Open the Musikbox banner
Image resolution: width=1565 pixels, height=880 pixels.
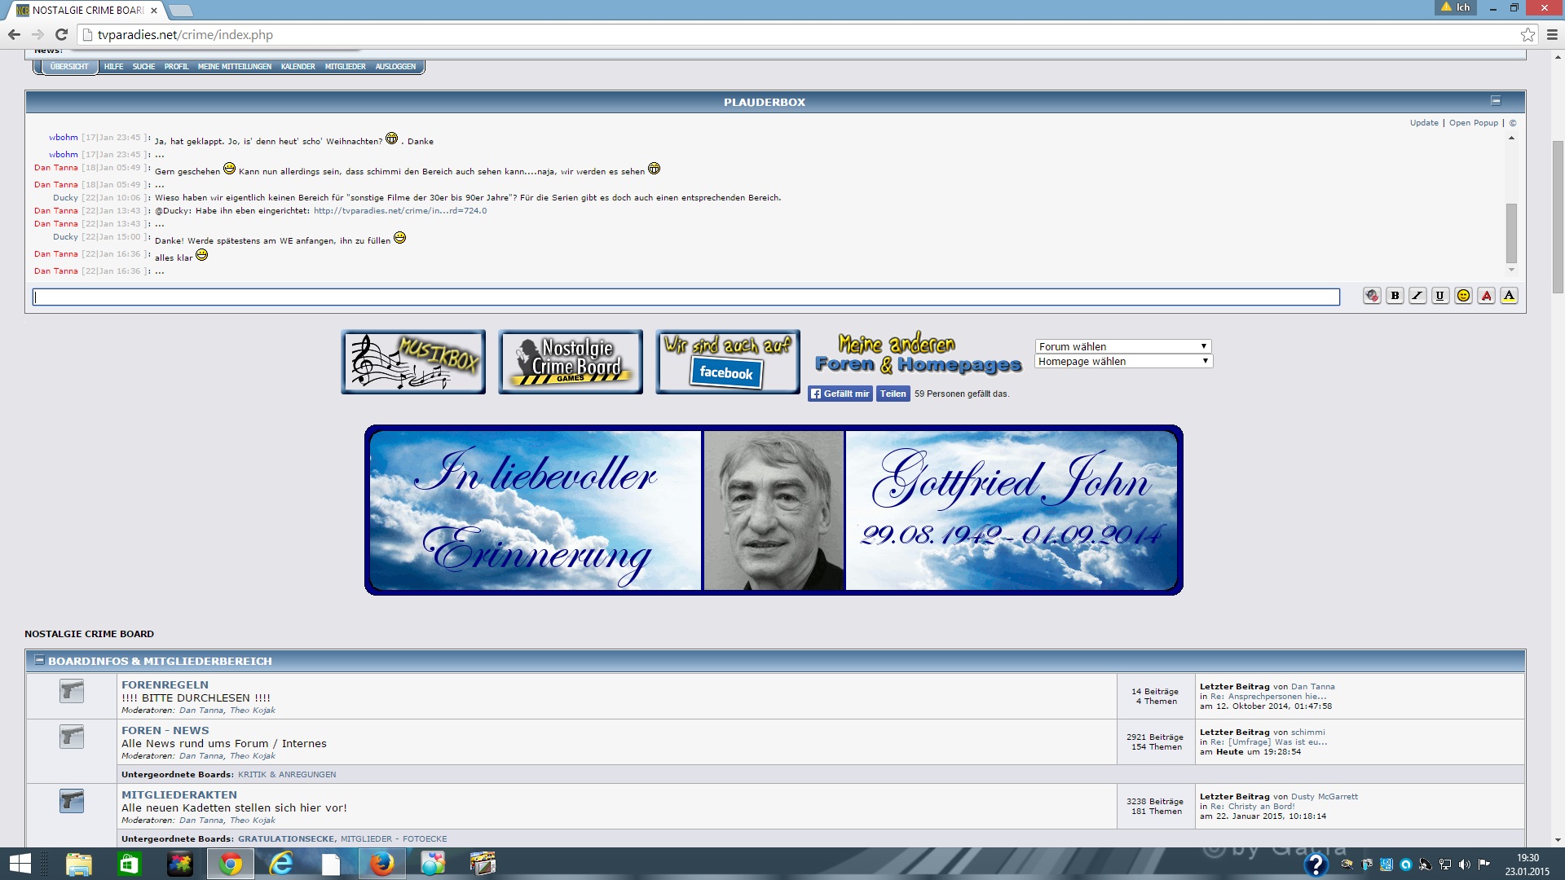coord(413,362)
